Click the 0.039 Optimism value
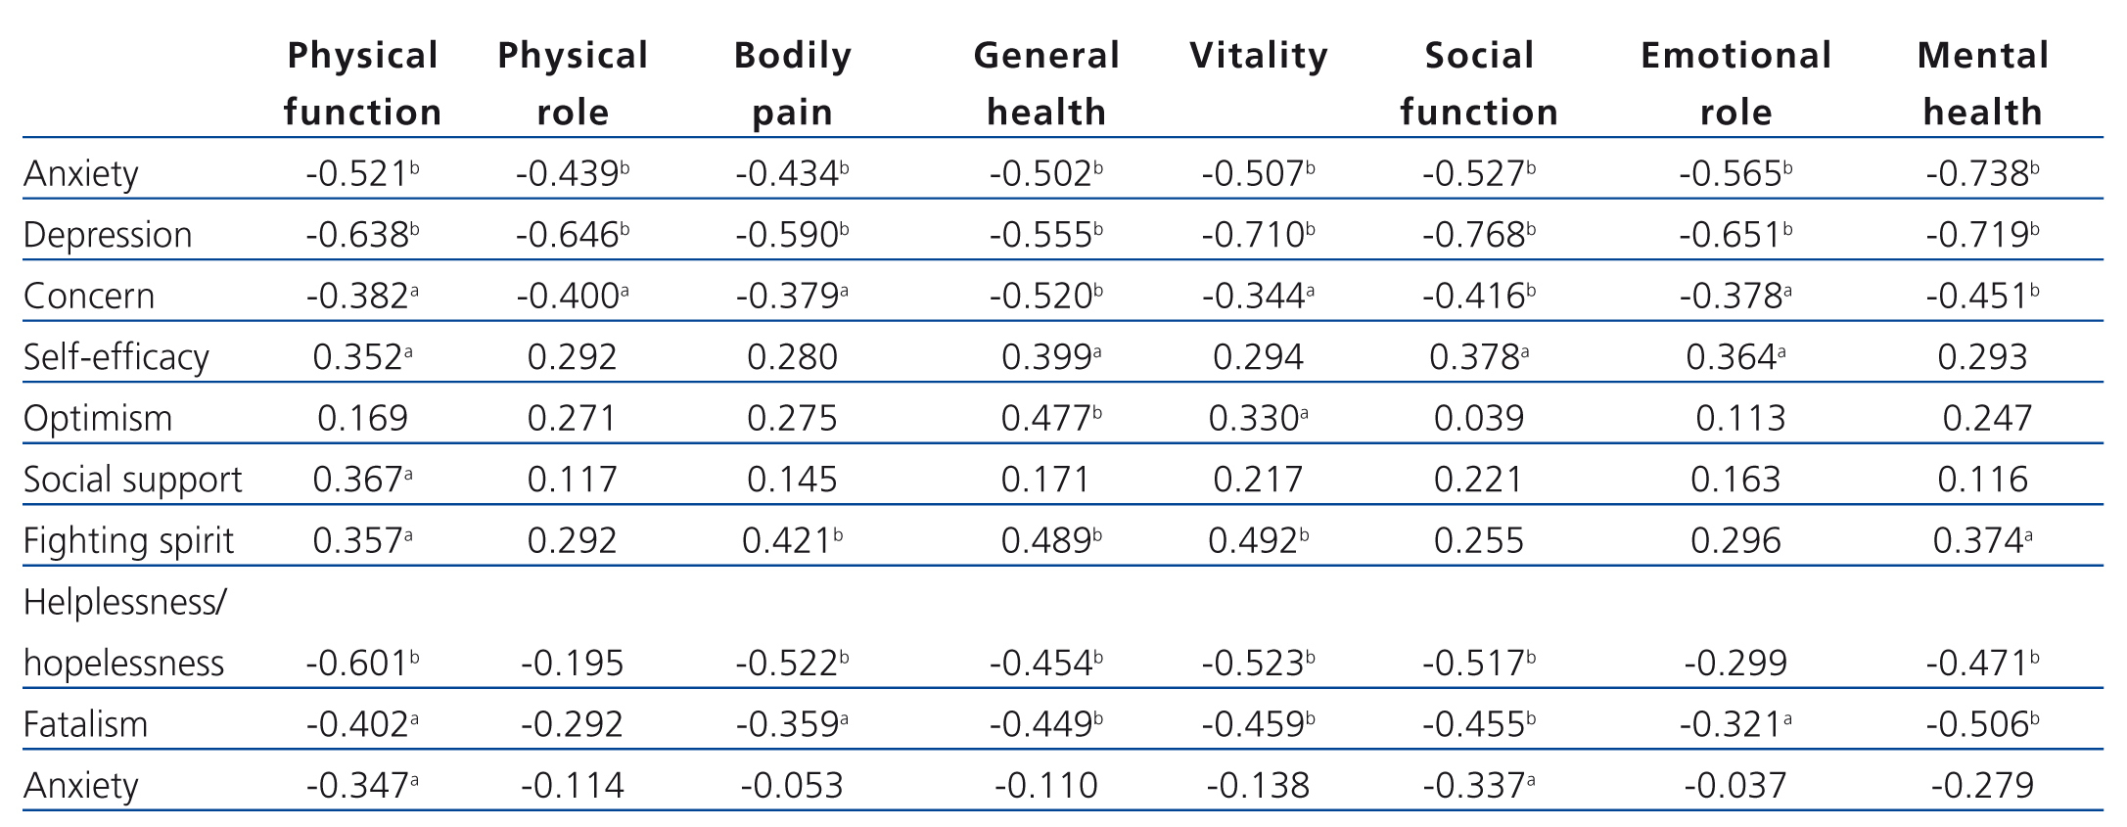Viewport: 2127px width, 827px height. coord(1478,419)
